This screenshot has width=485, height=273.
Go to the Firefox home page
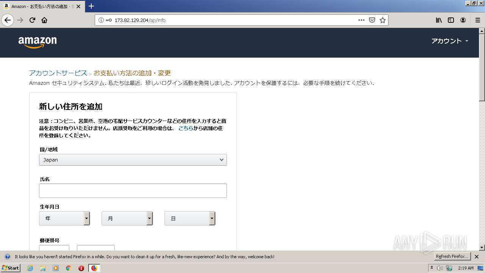[x=44, y=20]
